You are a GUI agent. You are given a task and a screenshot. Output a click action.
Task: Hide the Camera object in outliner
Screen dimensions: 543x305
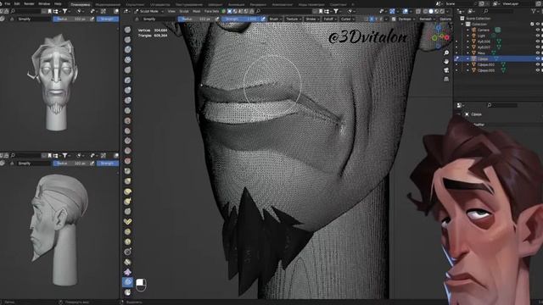(538, 30)
